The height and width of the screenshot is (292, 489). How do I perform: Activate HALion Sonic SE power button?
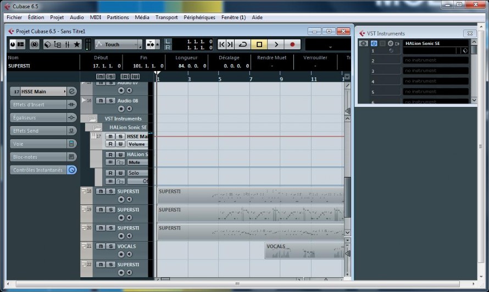pos(374,43)
